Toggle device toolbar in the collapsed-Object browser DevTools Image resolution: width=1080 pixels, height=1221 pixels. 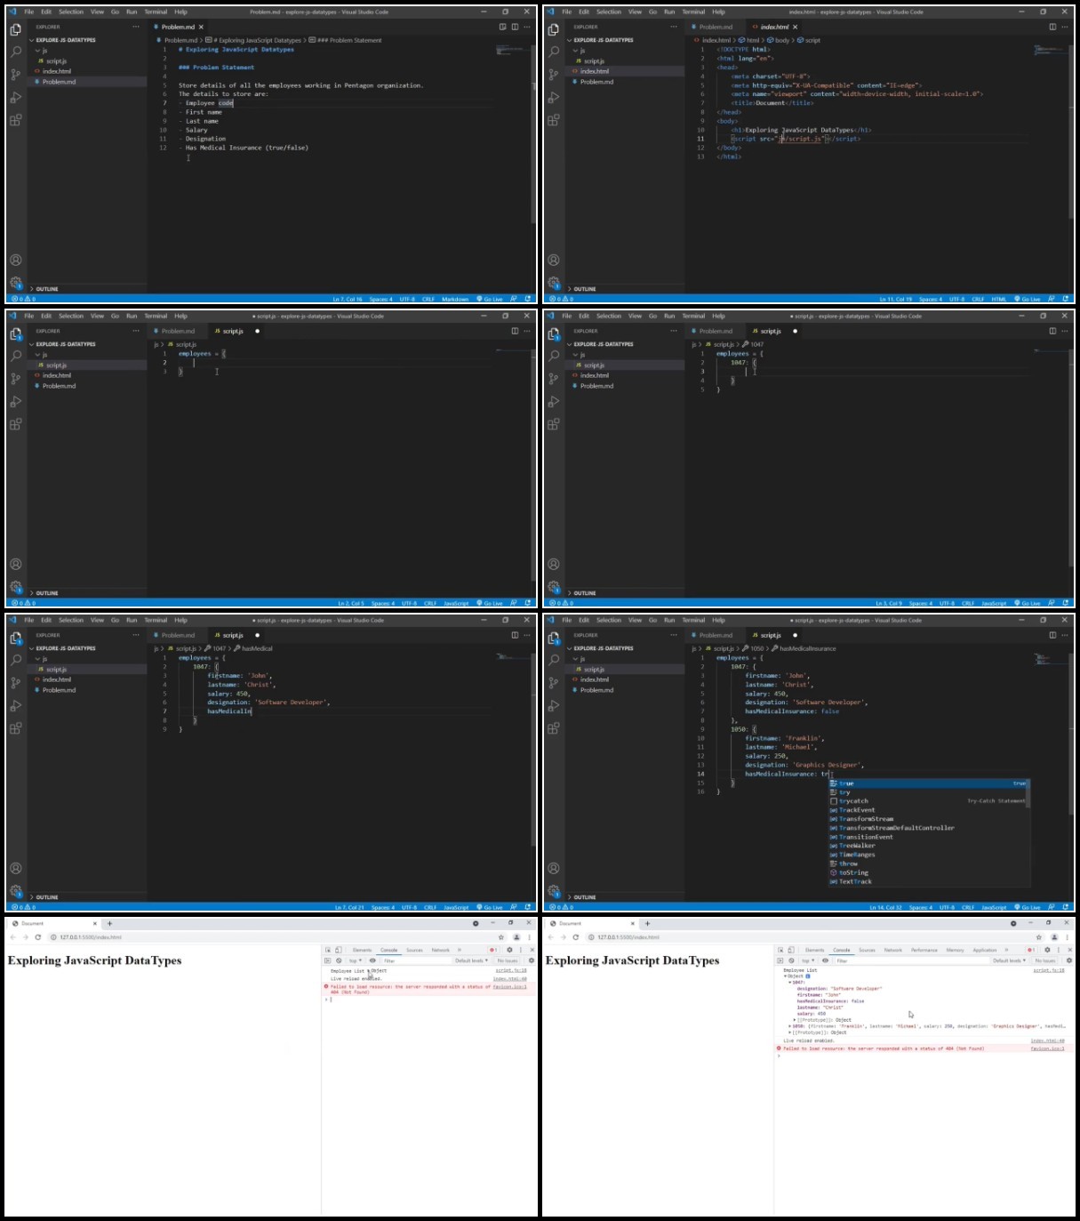pos(338,950)
